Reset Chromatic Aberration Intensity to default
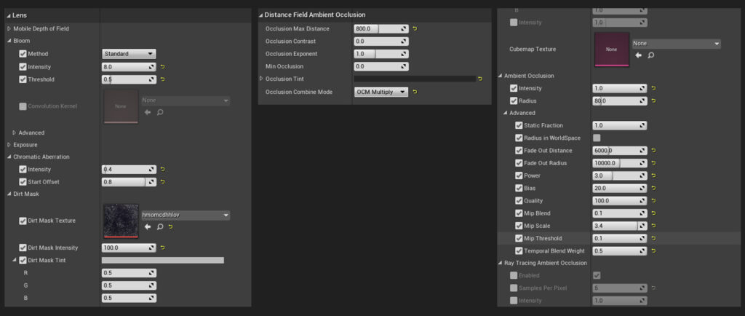This screenshot has height=316, width=745. [x=163, y=169]
